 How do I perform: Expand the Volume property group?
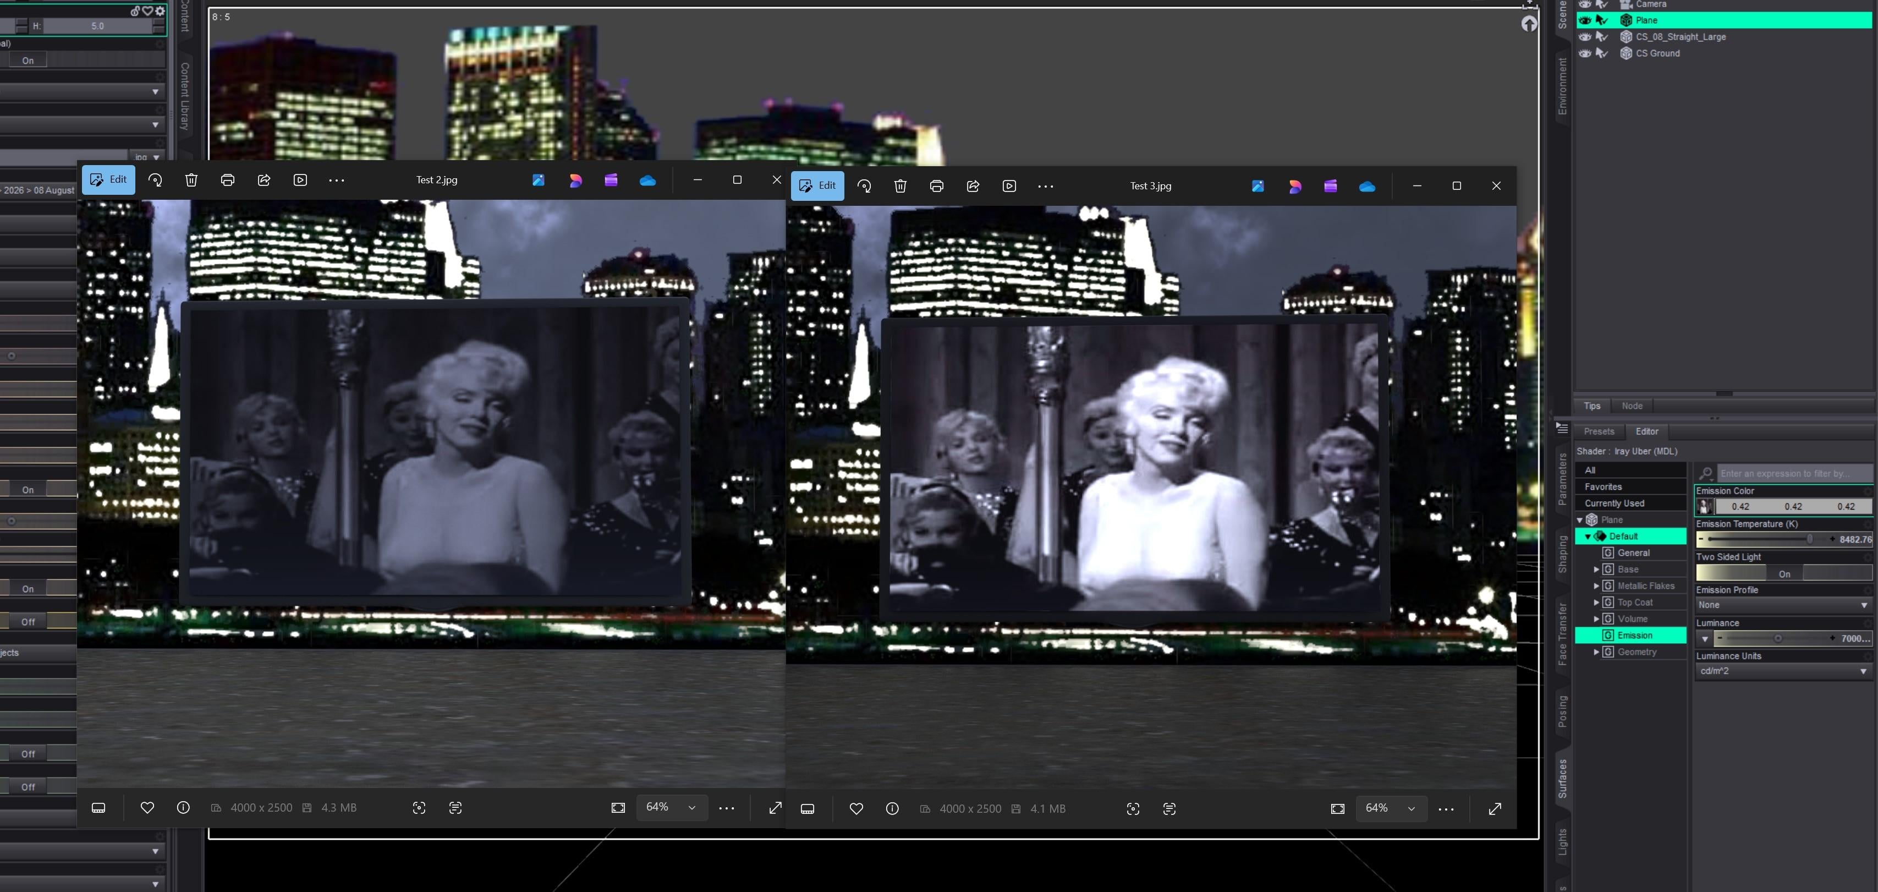tap(1596, 619)
